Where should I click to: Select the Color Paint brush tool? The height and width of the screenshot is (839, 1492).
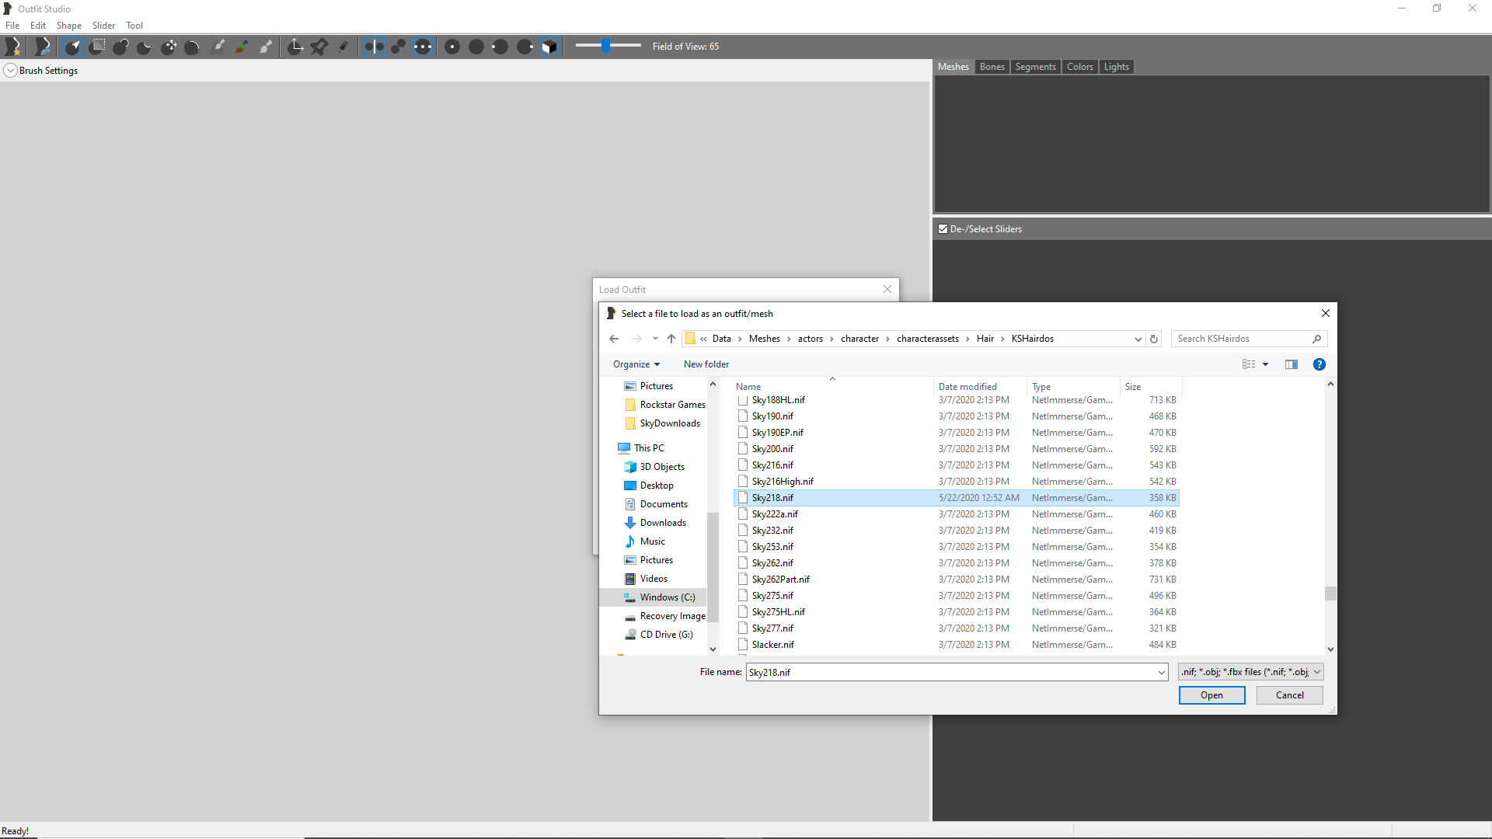tap(242, 47)
